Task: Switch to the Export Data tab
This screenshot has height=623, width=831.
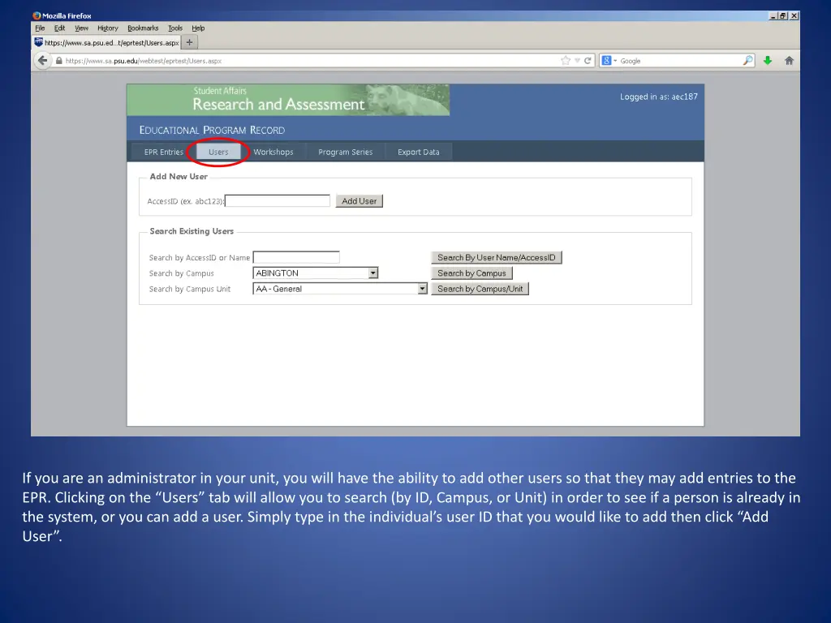Action: click(x=419, y=152)
